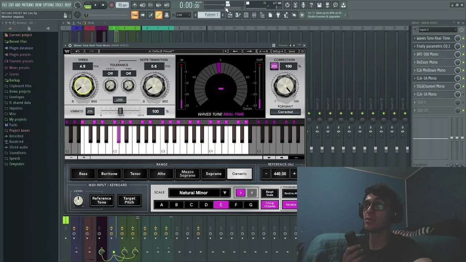Toggle the flat accidental button
Screen dimensions: 466x262
(241, 193)
